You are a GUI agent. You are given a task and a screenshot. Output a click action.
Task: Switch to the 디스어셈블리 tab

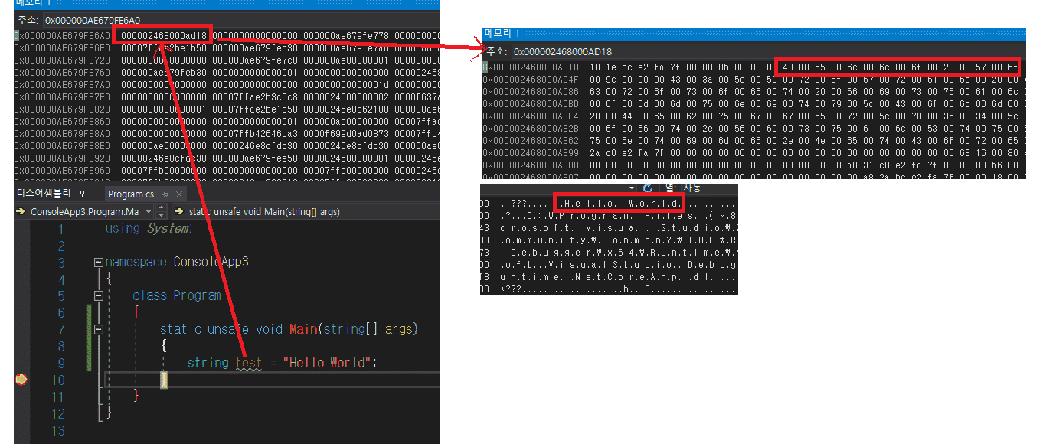tap(45, 194)
